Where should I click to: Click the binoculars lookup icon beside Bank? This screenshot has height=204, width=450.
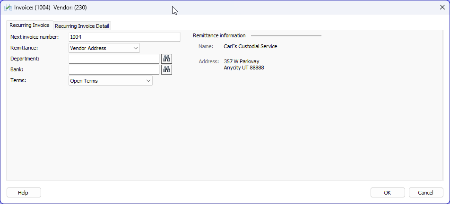point(166,69)
